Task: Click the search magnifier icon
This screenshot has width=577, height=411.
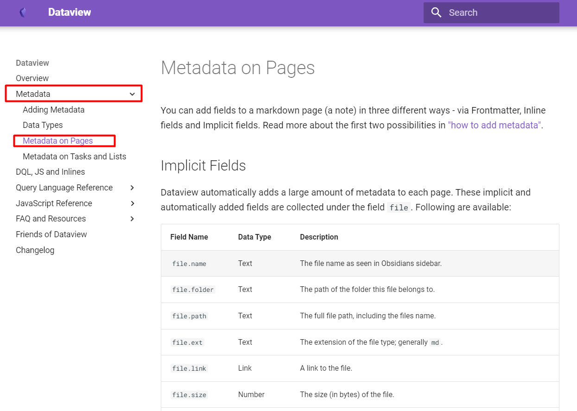Action: 436,13
